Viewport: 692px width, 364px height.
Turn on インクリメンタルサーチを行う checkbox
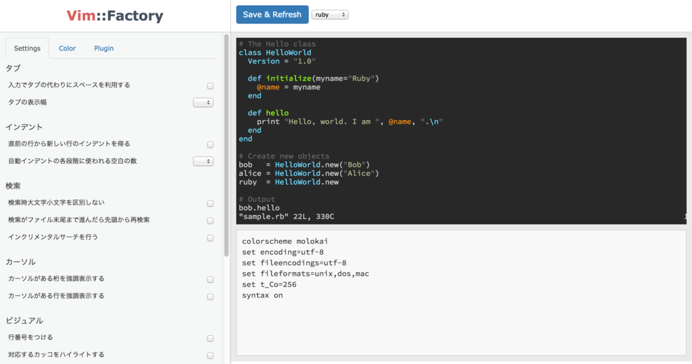pos(210,238)
